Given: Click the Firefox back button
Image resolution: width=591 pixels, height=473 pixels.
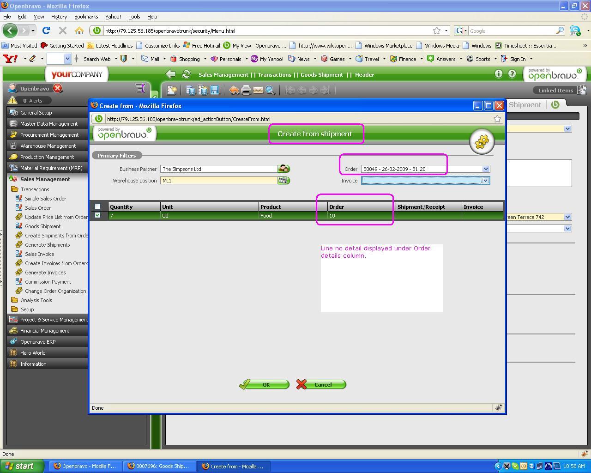Looking at the screenshot, I should tap(10, 30).
